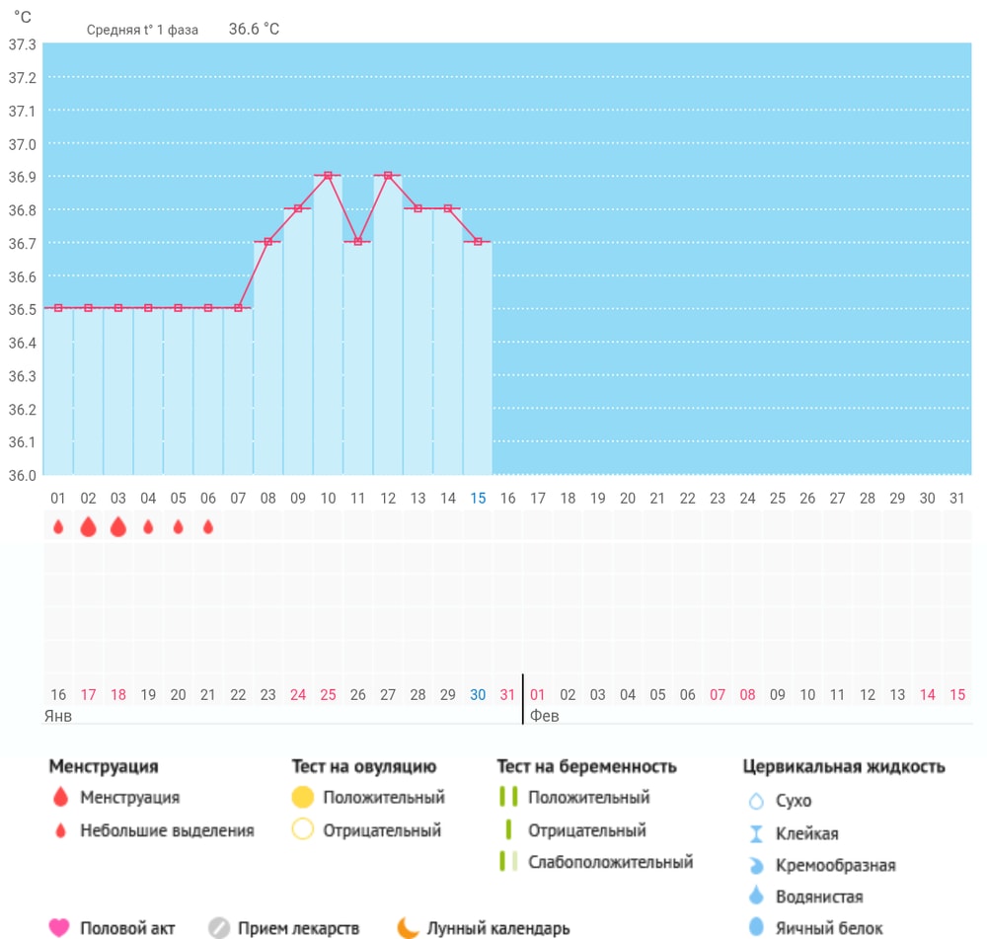The image size is (987, 939).
Task: Click the Сухо outlined drop icon
Action: tap(756, 801)
